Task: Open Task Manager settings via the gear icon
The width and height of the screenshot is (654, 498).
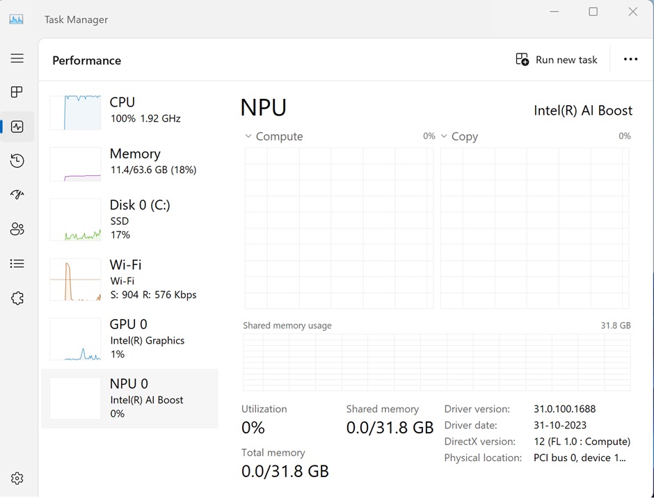Action: click(17, 478)
